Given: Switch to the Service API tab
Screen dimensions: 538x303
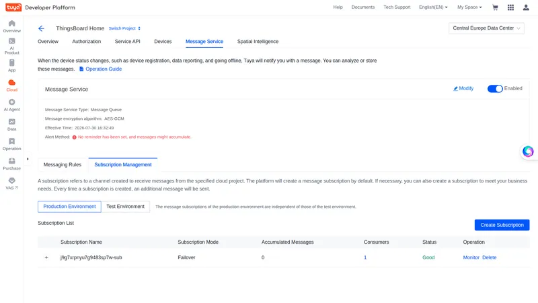Looking at the screenshot, I should [x=127, y=42].
